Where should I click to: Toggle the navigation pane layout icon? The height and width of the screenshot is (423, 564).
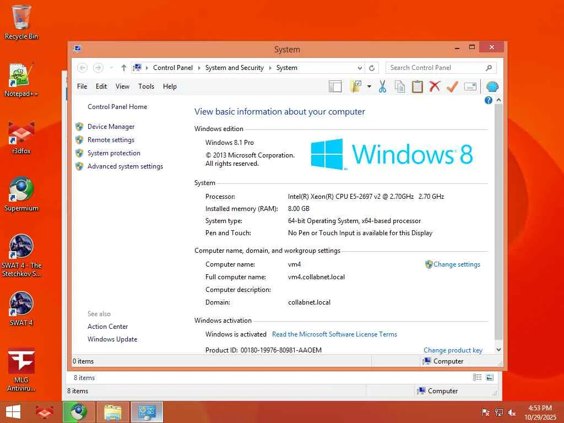(x=335, y=86)
